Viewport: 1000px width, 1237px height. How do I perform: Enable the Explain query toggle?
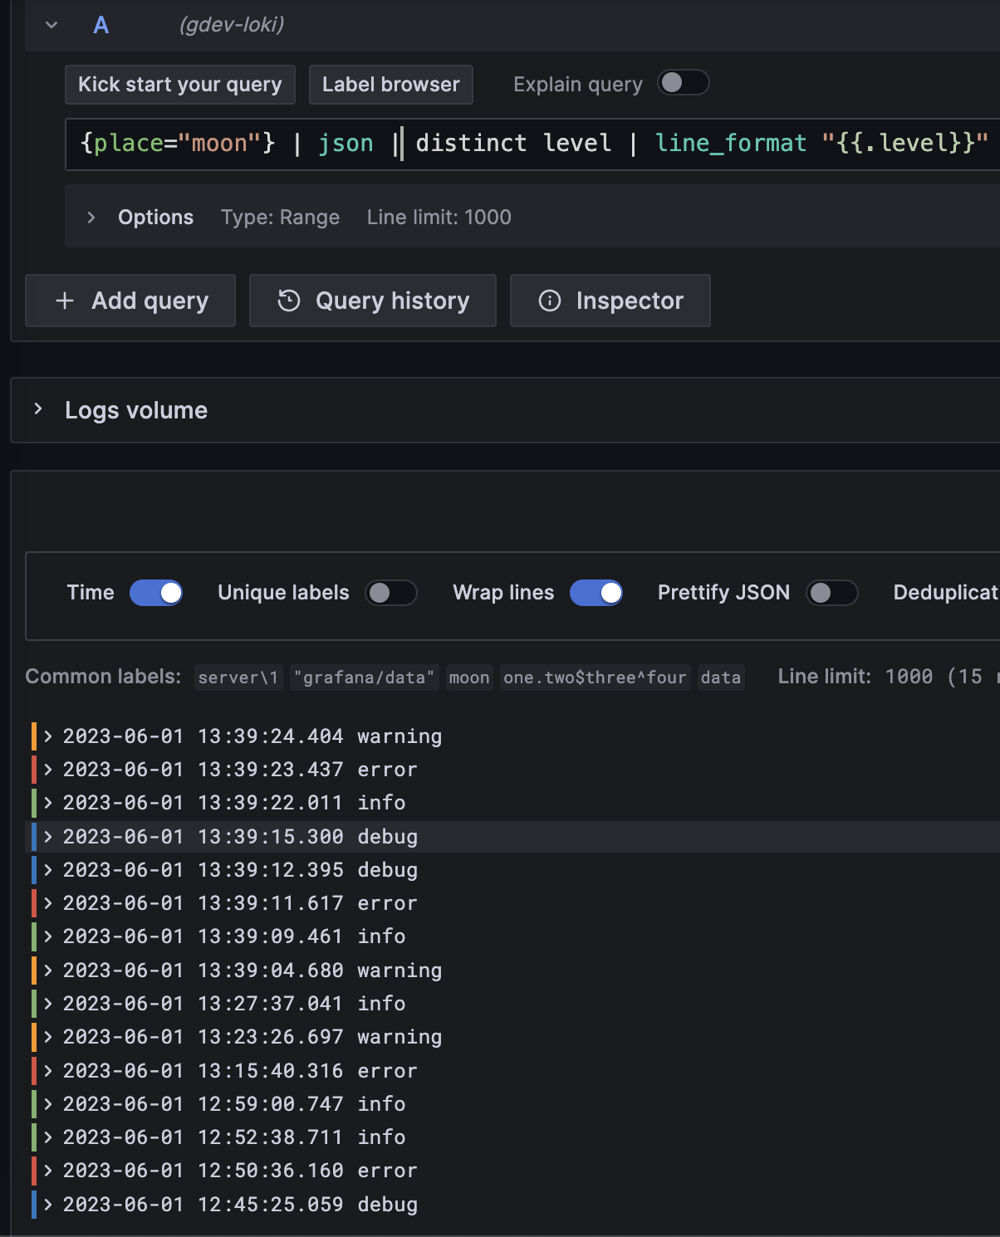[x=683, y=83]
